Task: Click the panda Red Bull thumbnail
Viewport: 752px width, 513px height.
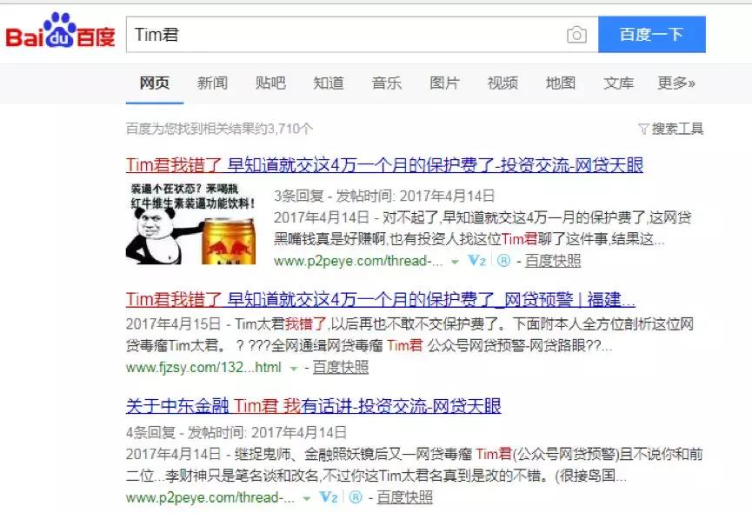Action: pyautogui.click(x=191, y=223)
